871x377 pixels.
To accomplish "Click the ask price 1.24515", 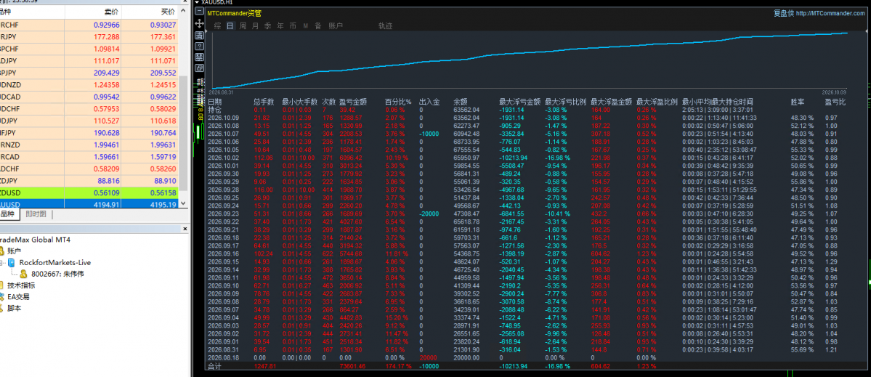I will [163, 85].
